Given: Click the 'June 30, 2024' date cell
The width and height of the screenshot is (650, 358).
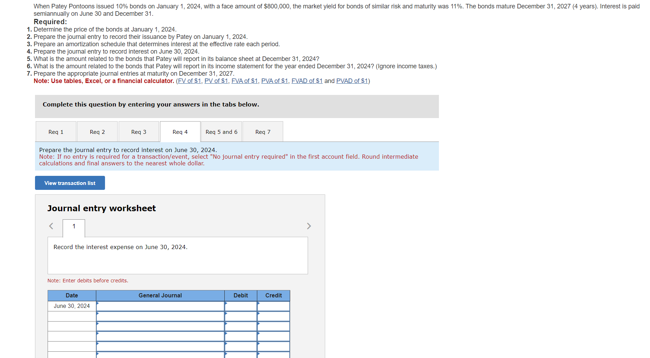Looking at the screenshot, I should (x=72, y=306).
